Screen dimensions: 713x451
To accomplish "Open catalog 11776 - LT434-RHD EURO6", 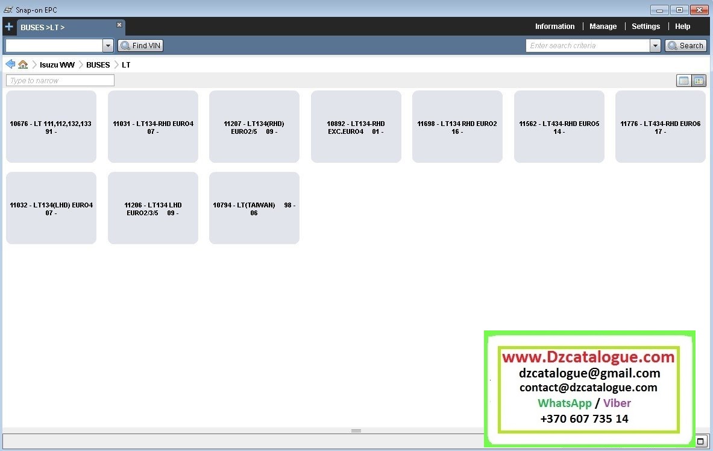I will [661, 127].
